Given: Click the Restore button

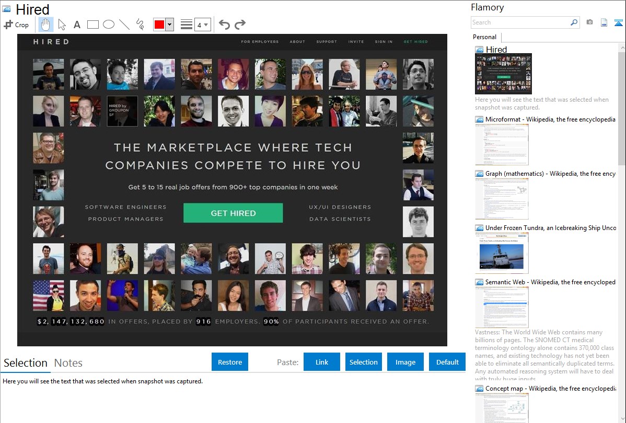Looking at the screenshot, I should click(230, 362).
